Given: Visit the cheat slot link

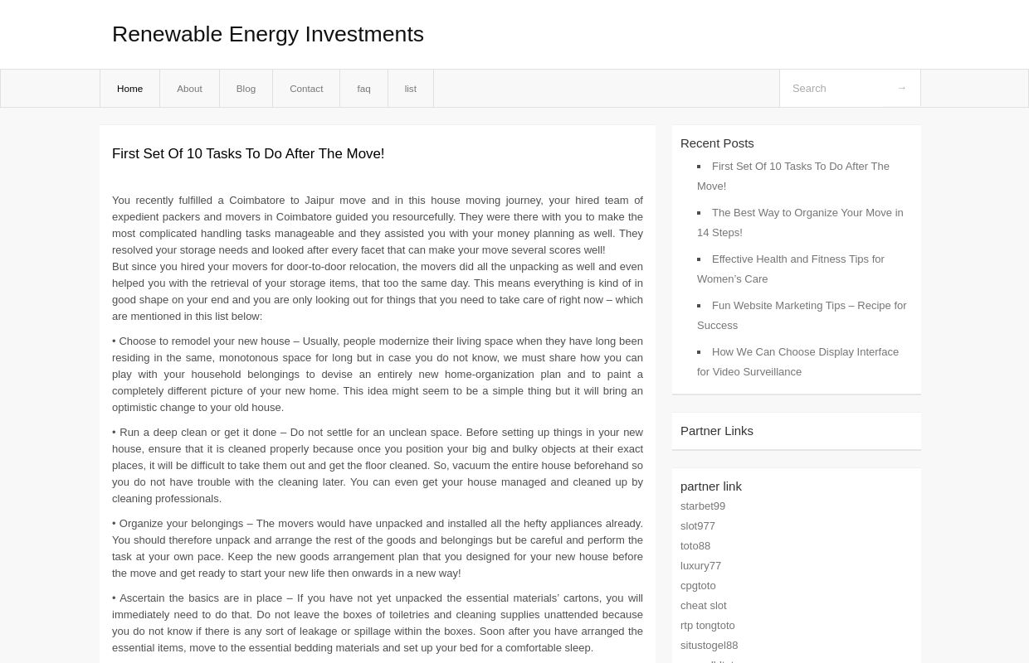Looking at the screenshot, I should [x=704, y=605].
